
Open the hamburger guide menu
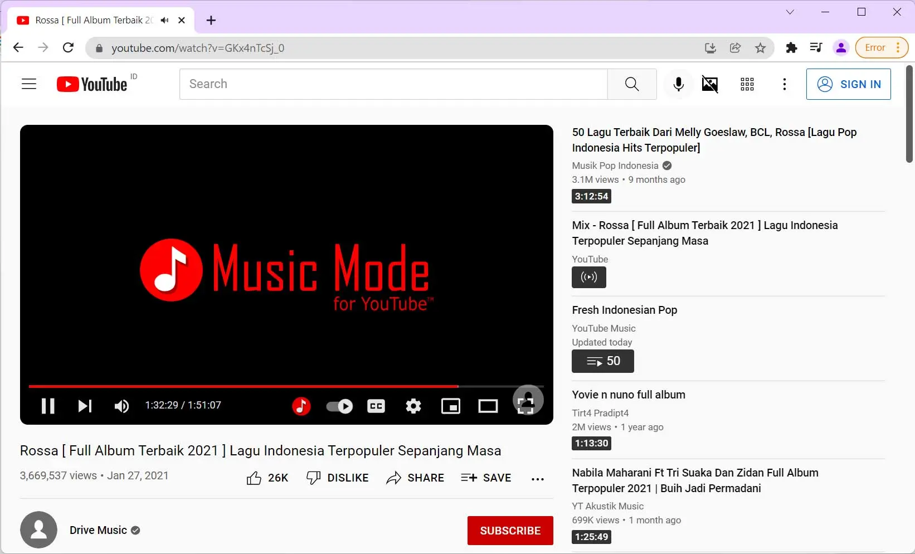pyautogui.click(x=29, y=84)
